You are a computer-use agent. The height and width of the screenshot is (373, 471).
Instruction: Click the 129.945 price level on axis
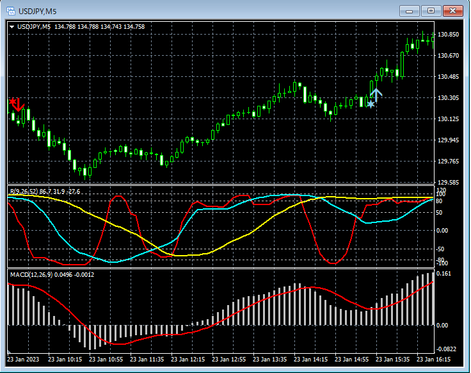(448, 140)
